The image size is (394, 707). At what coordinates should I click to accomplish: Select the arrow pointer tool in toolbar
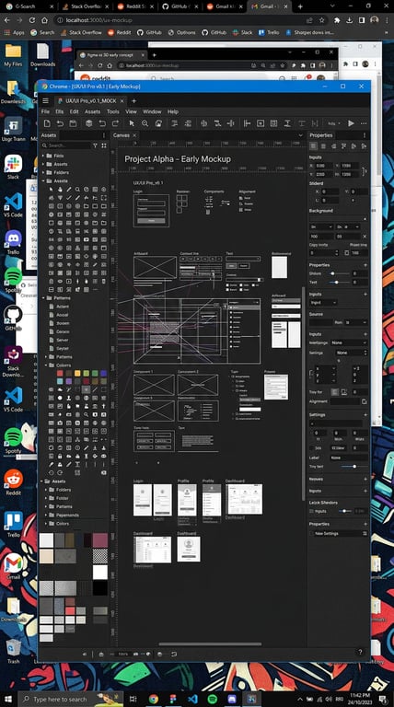pyautogui.click(x=132, y=123)
